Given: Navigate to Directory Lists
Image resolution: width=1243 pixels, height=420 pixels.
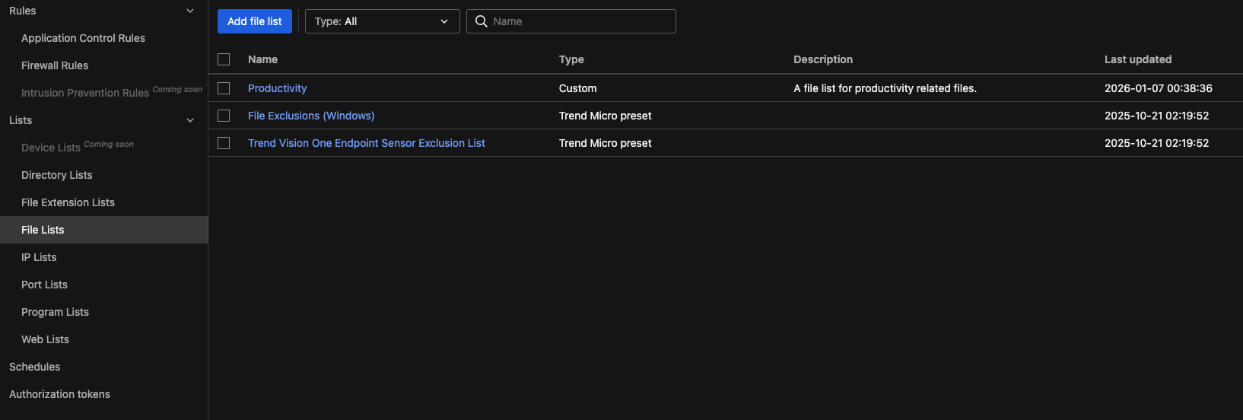Looking at the screenshot, I should (x=57, y=175).
